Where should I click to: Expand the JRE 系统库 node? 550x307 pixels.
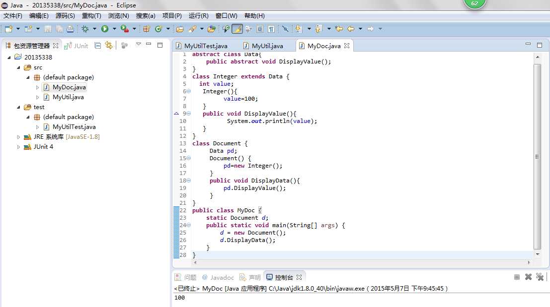point(18,137)
